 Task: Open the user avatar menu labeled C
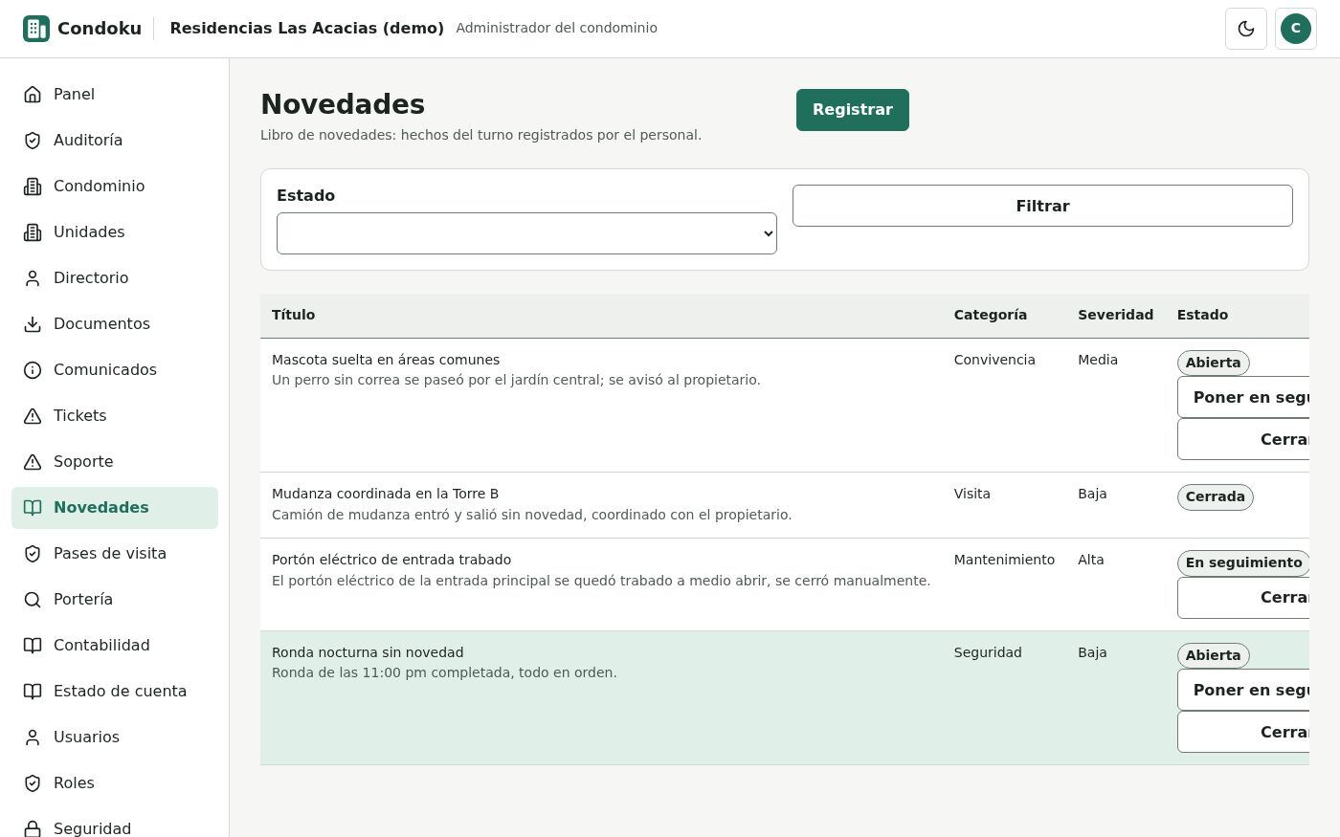[x=1296, y=29]
